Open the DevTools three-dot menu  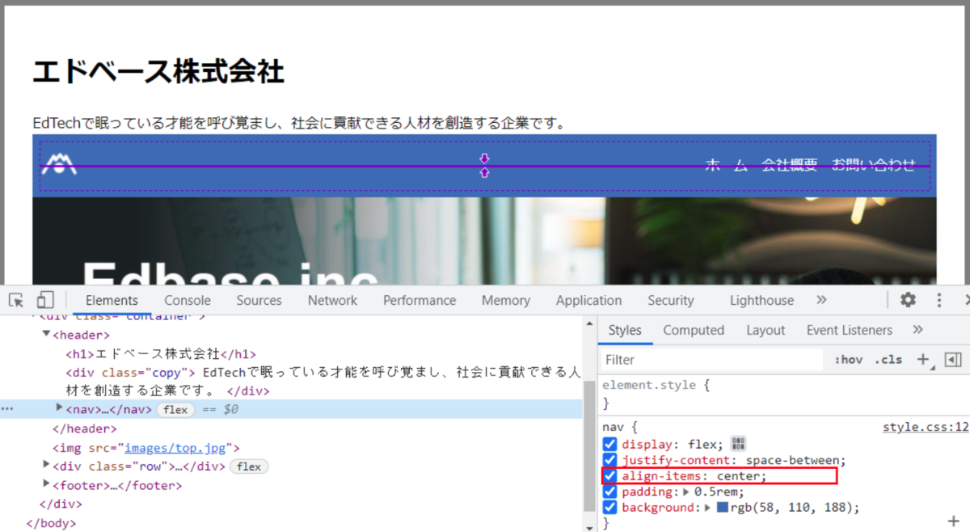938,300
